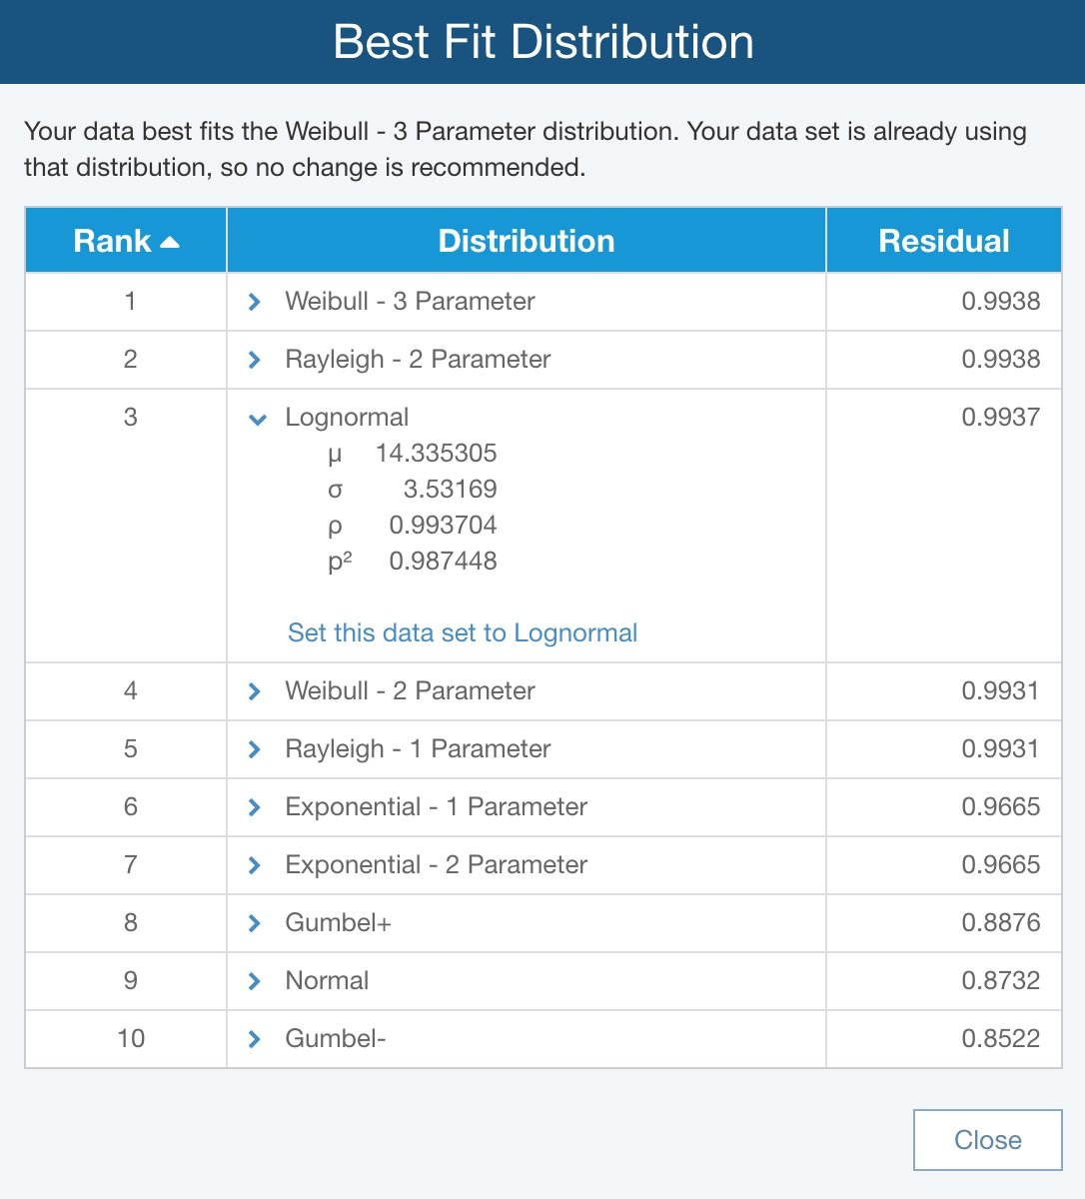
Task: Click Set this data set to Lognormal
Action: pos(462,632)
